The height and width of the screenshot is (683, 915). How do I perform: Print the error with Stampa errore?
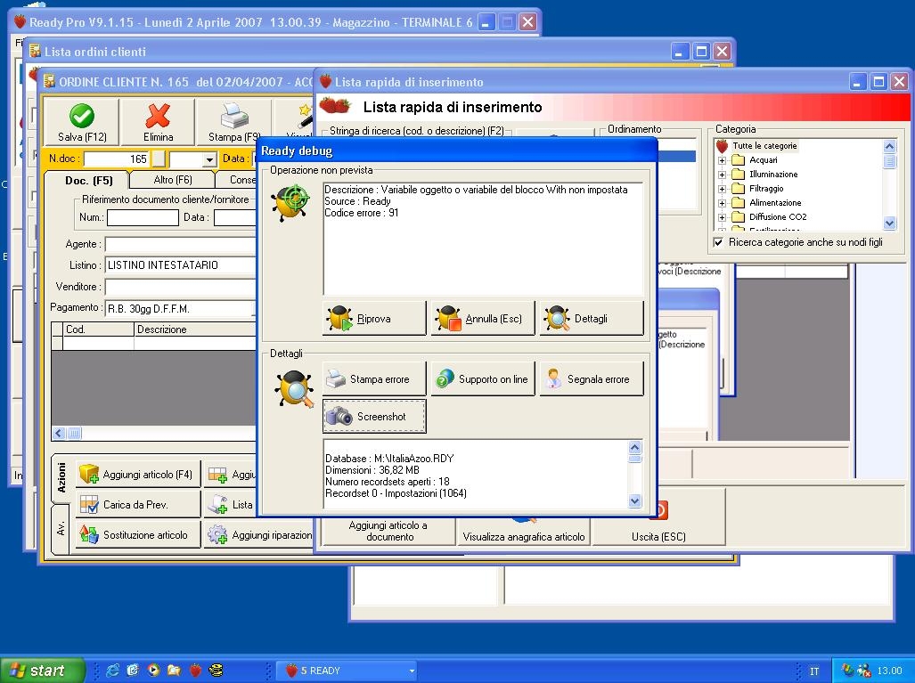[x=374, y=379]
